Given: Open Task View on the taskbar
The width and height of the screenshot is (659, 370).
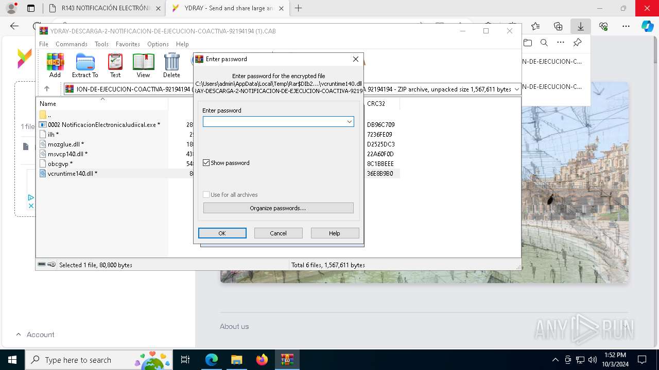Looking at the screenshot, I should 185,360.
